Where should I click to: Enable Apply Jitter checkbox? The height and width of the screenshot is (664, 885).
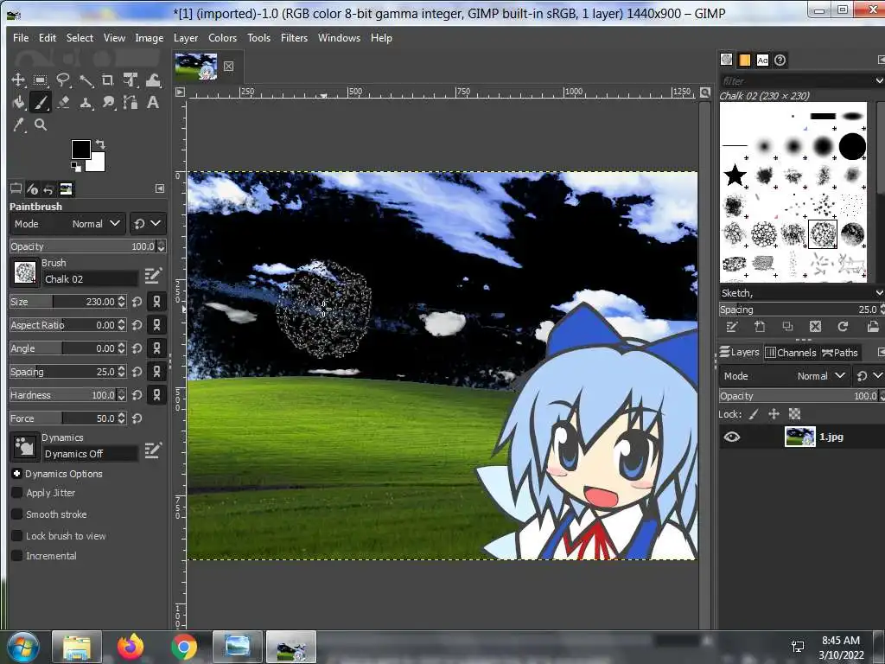(x=17, y=493)
